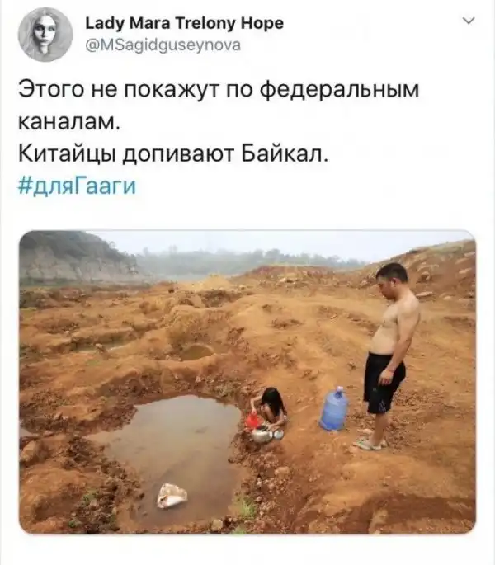Click the line 'Китайцы допивают Байкал.'
Viewport: 495px width, 565px height.
click(x=173, y=154)
